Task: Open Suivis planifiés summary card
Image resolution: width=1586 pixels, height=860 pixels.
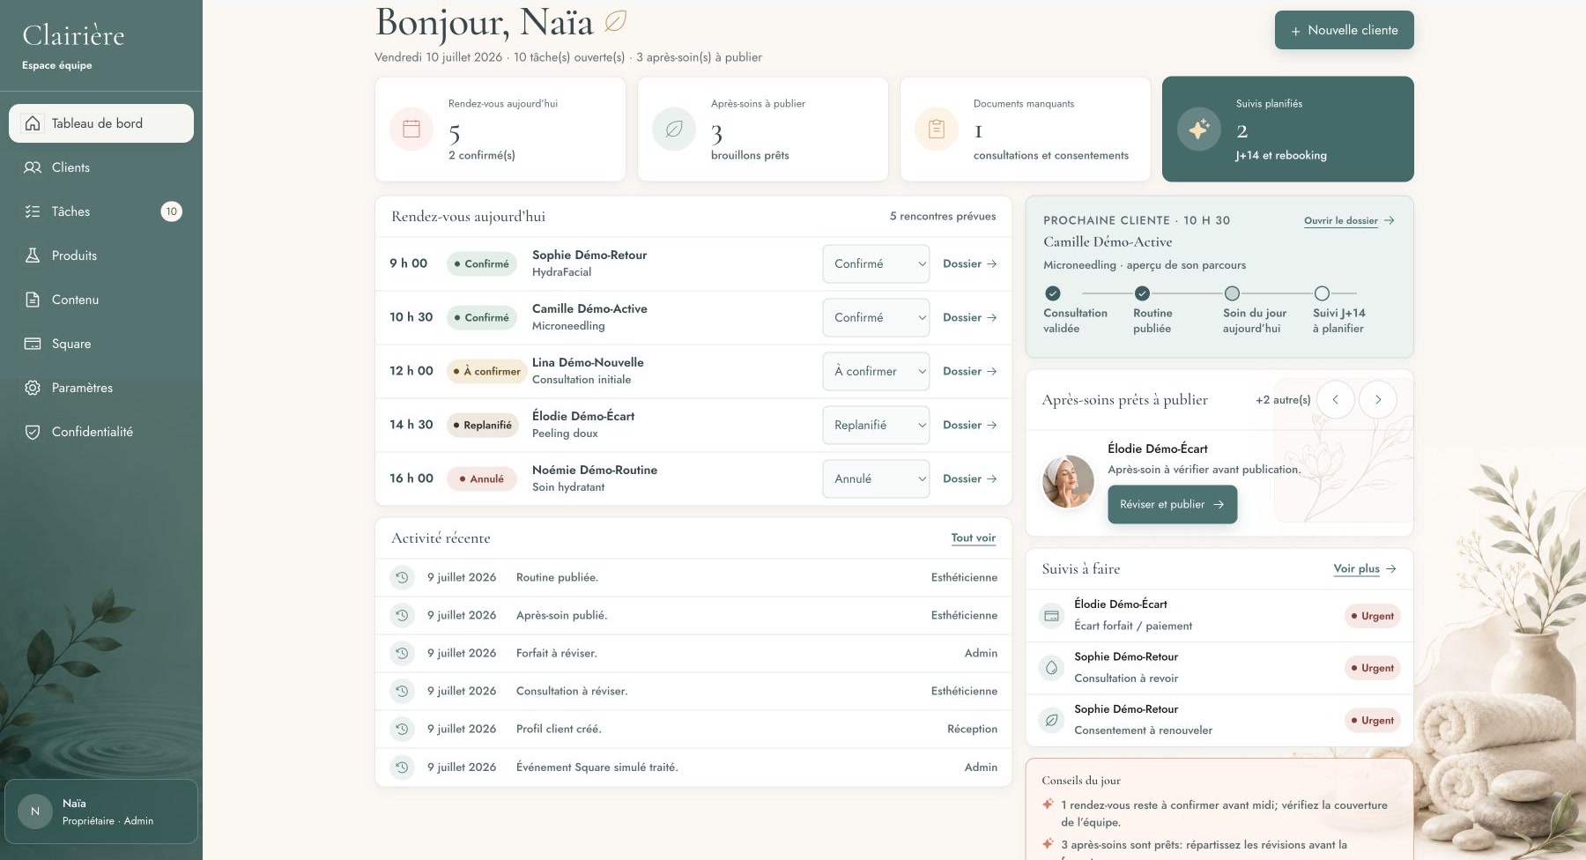Action: coord(1288,129)
